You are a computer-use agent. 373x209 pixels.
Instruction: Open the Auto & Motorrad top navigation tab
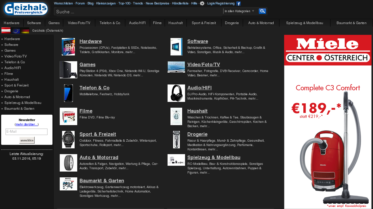click(261, 23)
